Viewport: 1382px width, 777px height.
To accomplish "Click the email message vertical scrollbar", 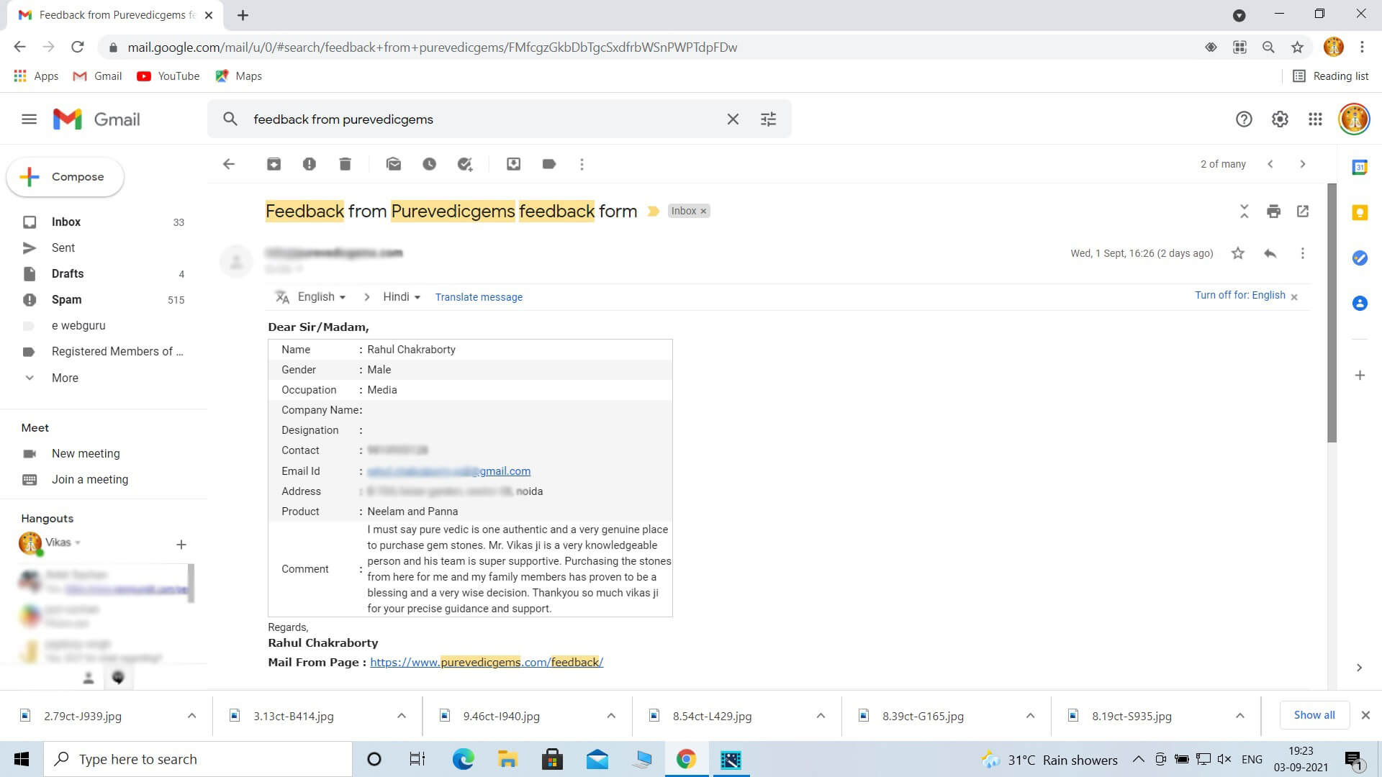I will [1332, 313].
